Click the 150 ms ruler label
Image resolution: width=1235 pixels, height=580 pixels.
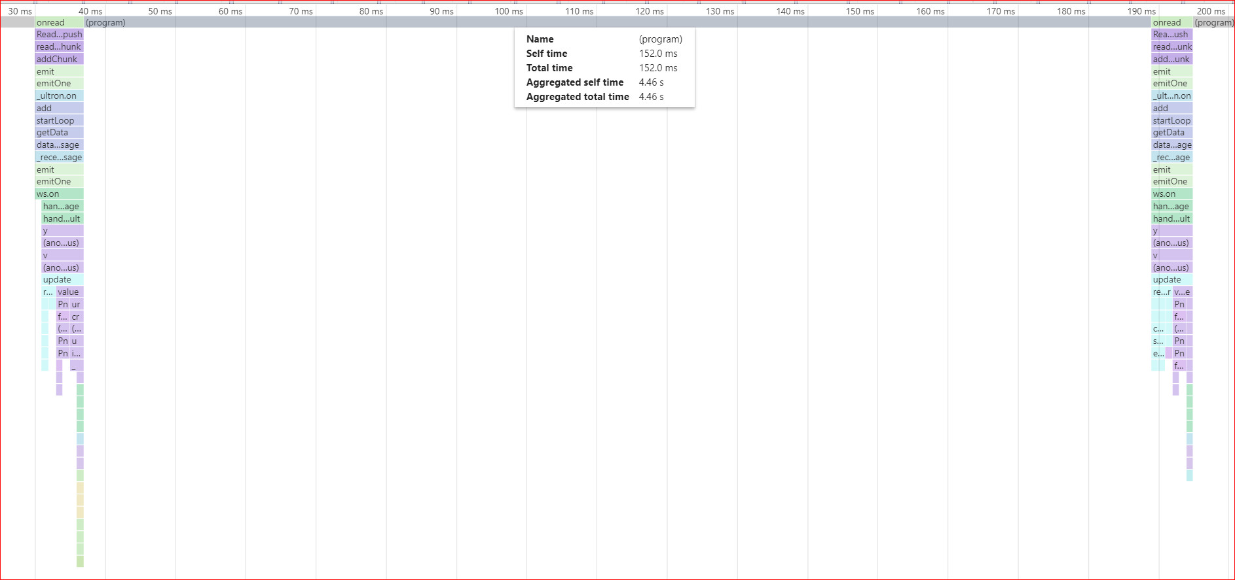point(860,11)
